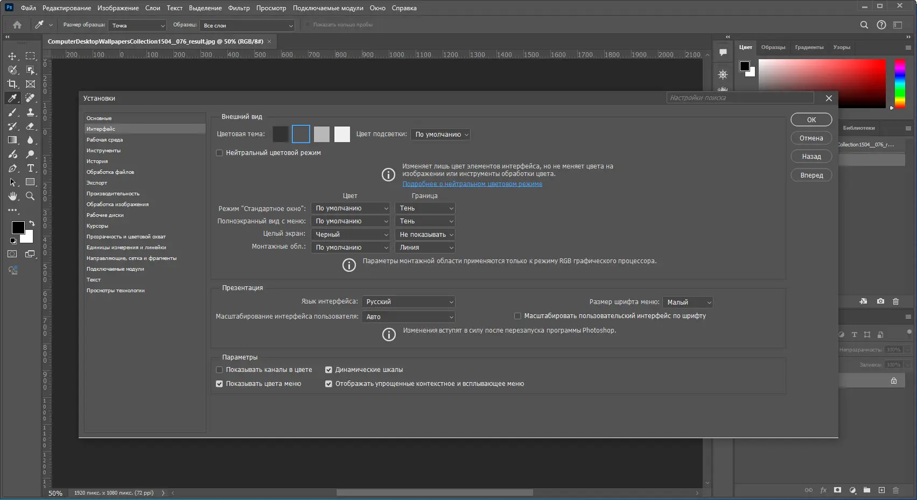
Task: Toggle Quick Mask mode icon
Action: coord(12,254)
